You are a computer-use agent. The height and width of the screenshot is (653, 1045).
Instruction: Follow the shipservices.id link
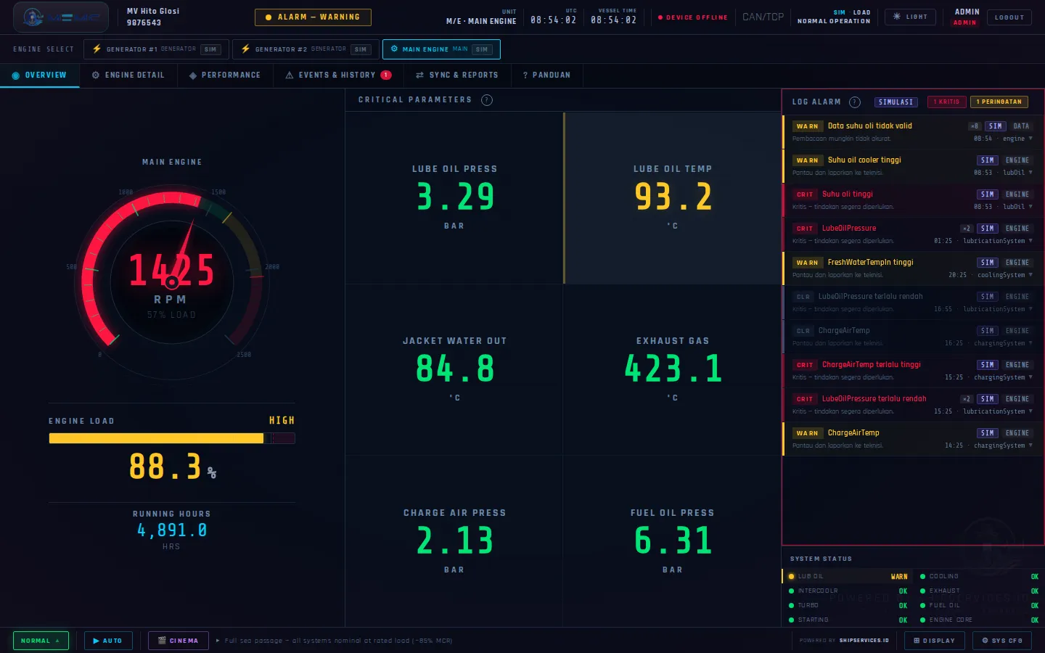[x=864, y=641]
